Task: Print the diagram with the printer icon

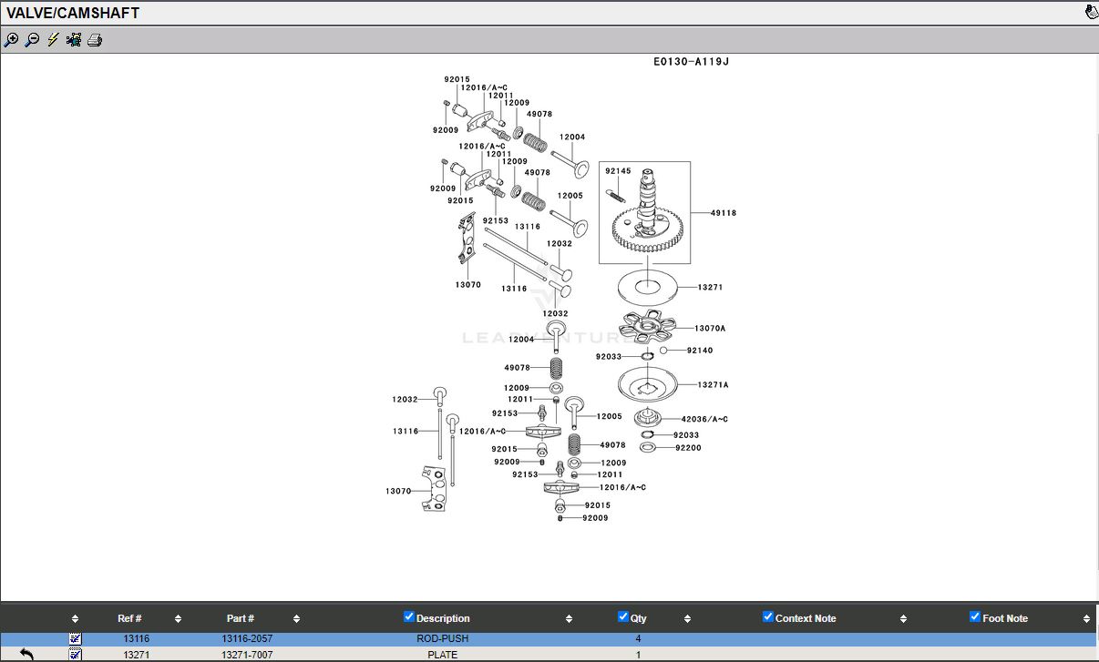Action: coord(95,40)
